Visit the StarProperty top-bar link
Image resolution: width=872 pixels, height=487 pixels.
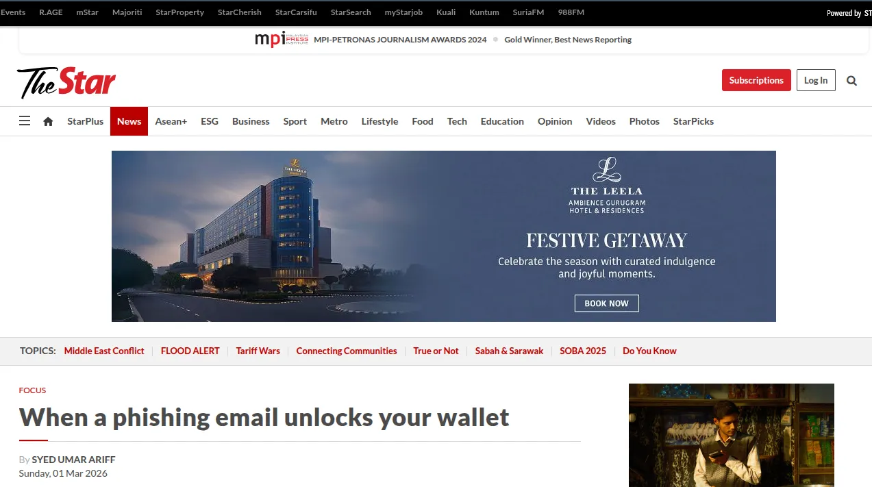[x=179, y=12]
